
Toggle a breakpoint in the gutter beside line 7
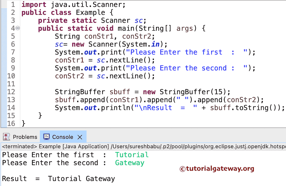click(x=4, y=52)
